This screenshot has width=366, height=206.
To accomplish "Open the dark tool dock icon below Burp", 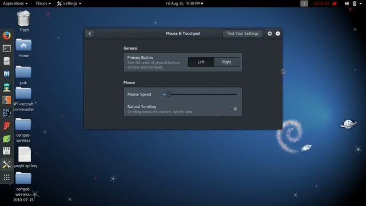I will tap(7, 113).
